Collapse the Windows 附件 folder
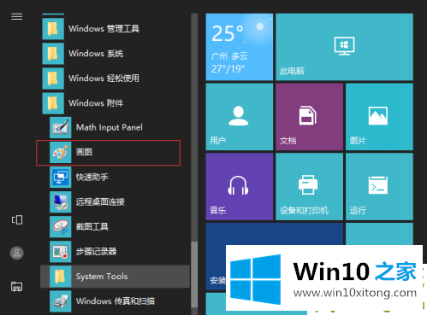Screen dimensions: 427x315 pos(116,103)
